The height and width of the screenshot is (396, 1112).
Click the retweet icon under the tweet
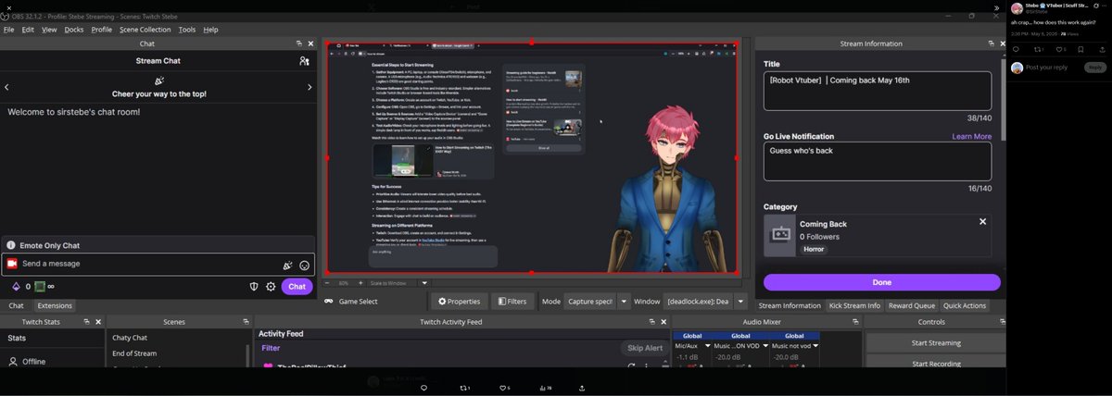pos(1038,49)
